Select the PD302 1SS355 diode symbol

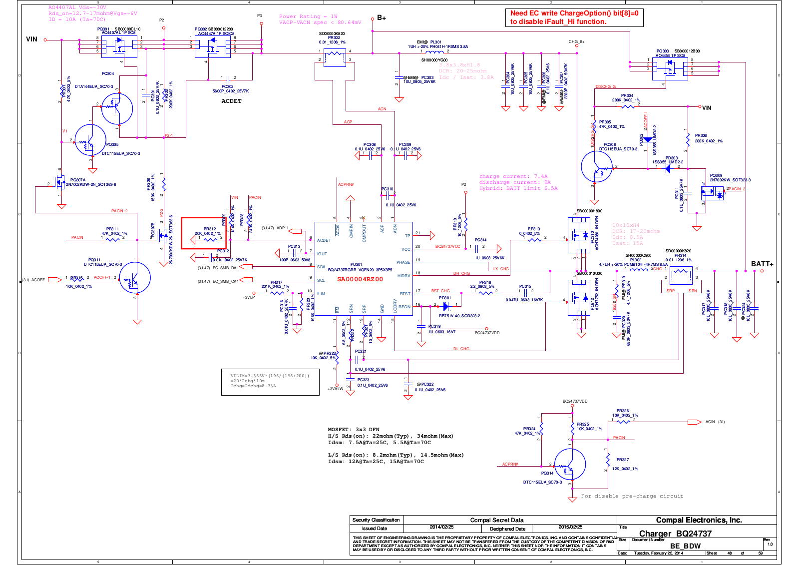click(x=648, y=140)
